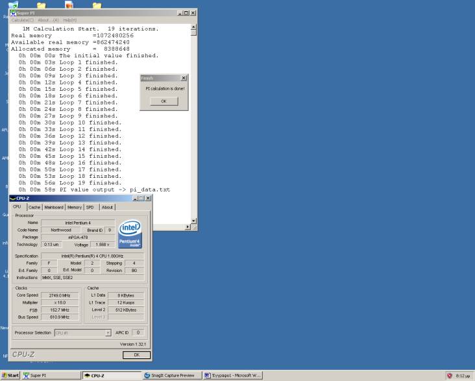This screenshot has height=381, width=475.
Task: Click Super PI vertical scrollbar down arrow
Action: pyautogui.click(x=194, y=221)
